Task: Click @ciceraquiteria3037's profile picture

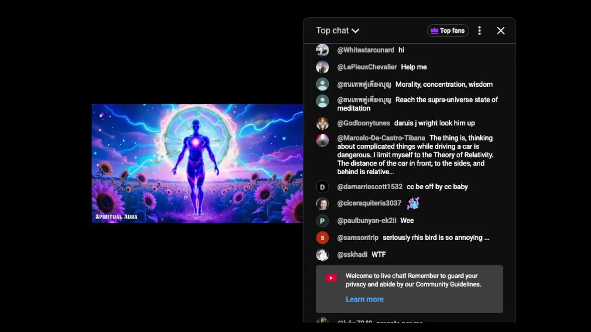Action: (x=322, y=203)
